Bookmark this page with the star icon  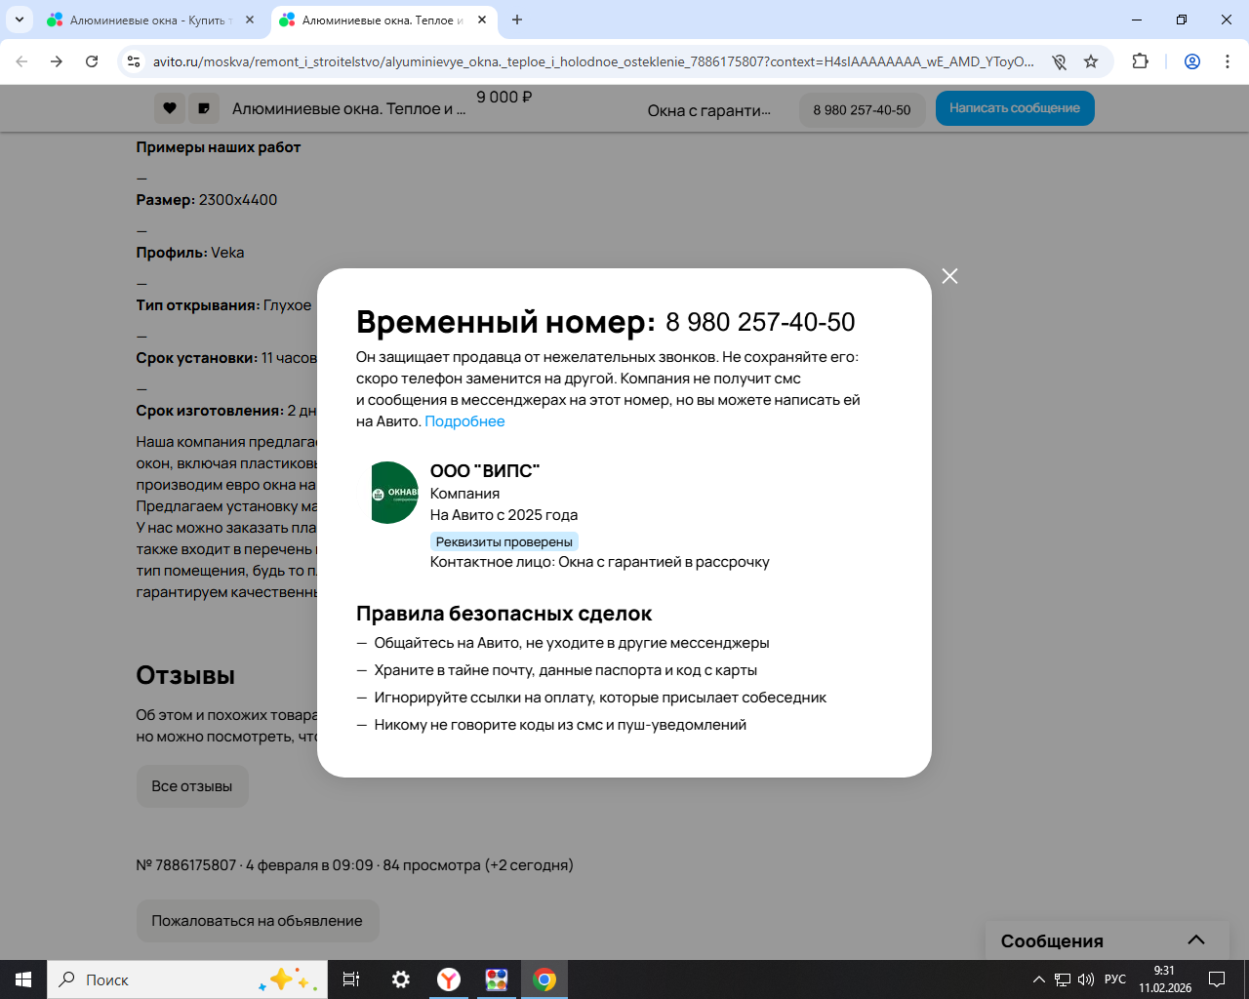[1091, 61]
